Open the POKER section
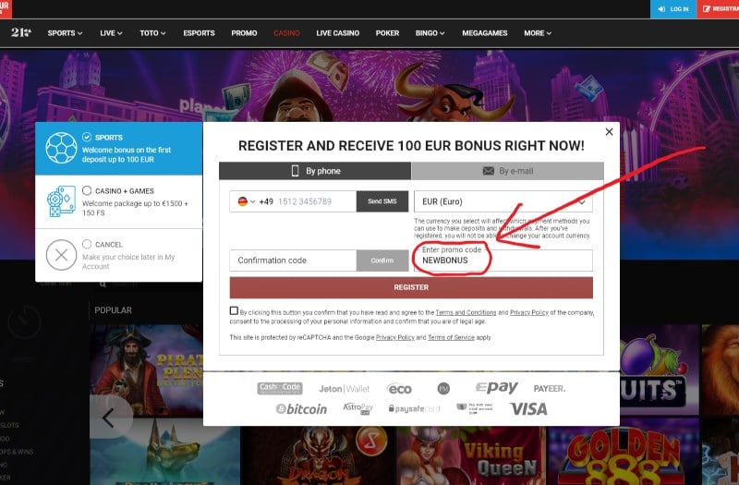The image size is (739, 485). pos(387,33)
